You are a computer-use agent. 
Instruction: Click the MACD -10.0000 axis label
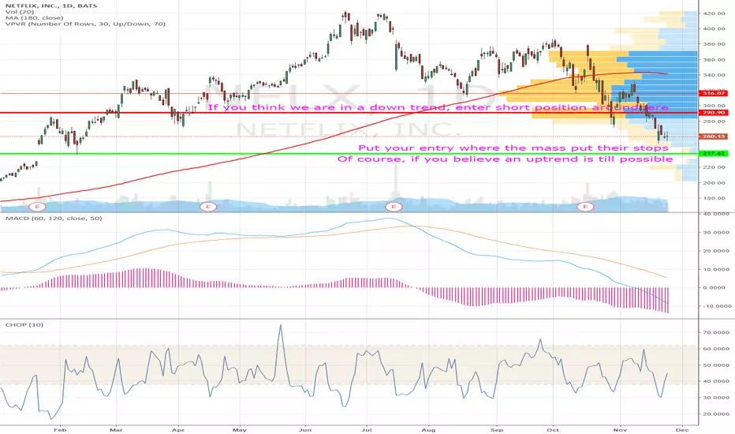point(716,306)
